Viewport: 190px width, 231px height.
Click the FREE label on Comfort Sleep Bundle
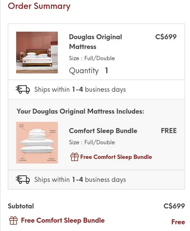pyautogui.click(x=169, y=131)
